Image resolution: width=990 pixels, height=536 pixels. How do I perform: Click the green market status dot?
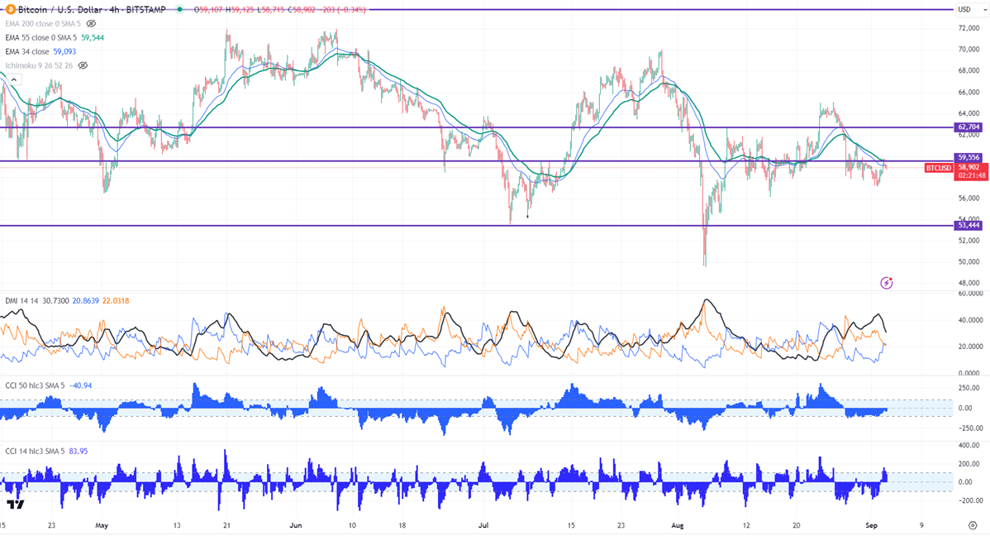point(181,9)
